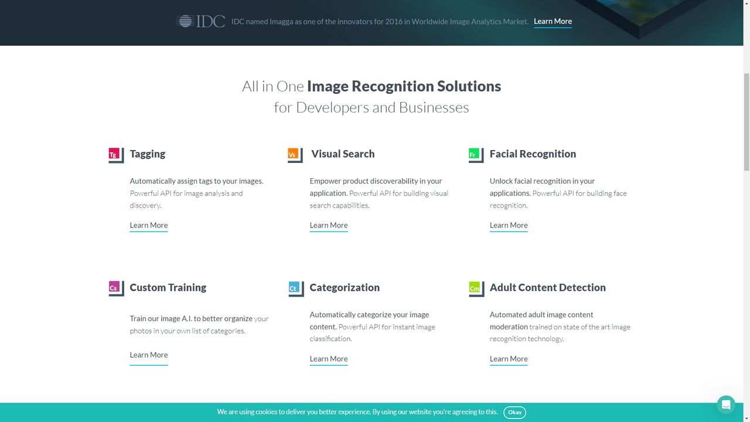The height and width of the screenshot is (422, 750).
Task: Click 'Unlock facial recognition in your applications' text
Action: pos(543,187)
